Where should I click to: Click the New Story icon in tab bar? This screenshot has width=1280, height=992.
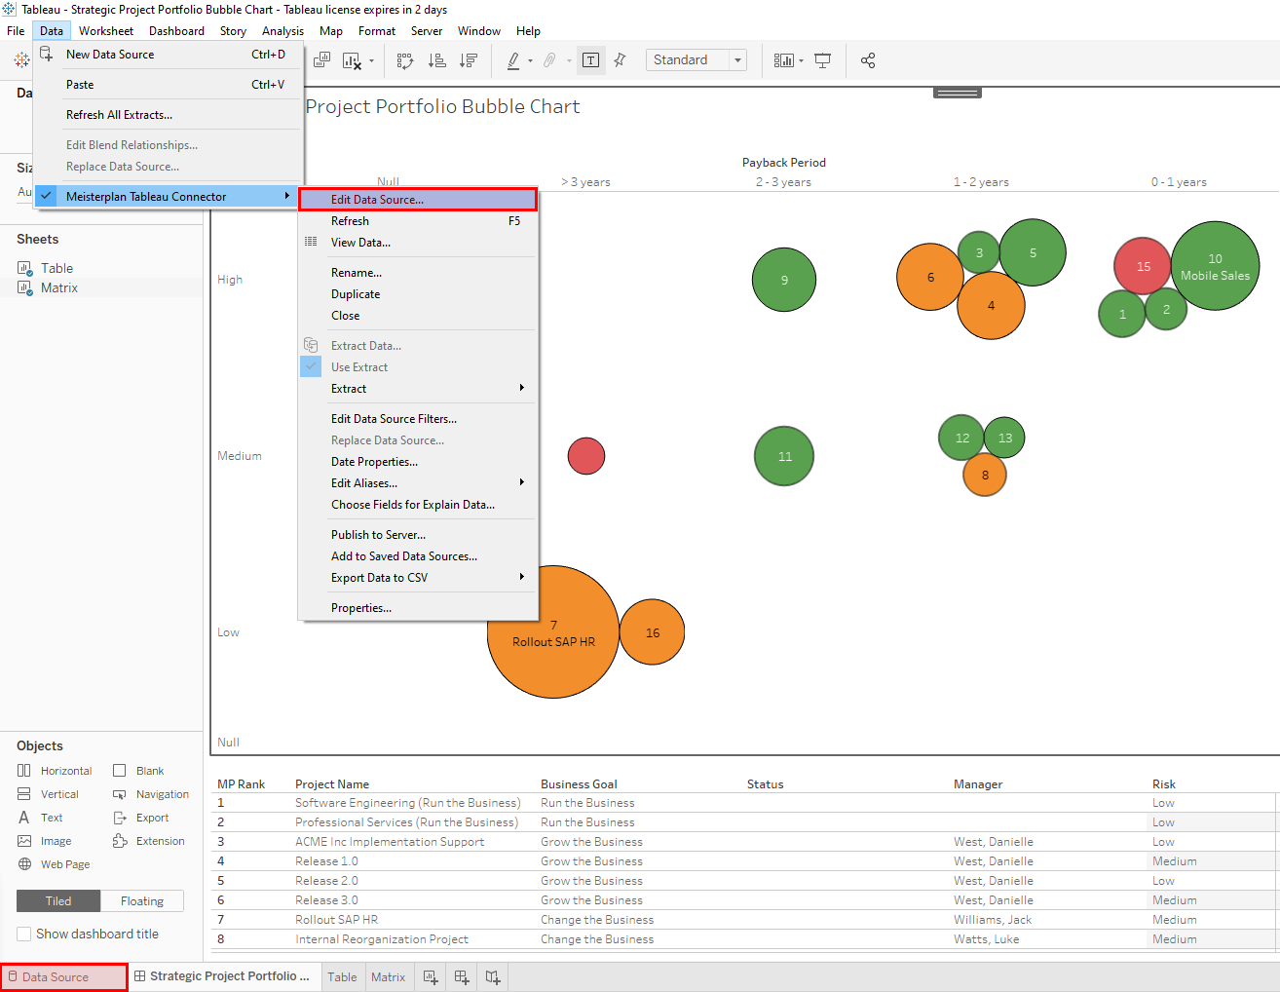click(x=493, y=977)
